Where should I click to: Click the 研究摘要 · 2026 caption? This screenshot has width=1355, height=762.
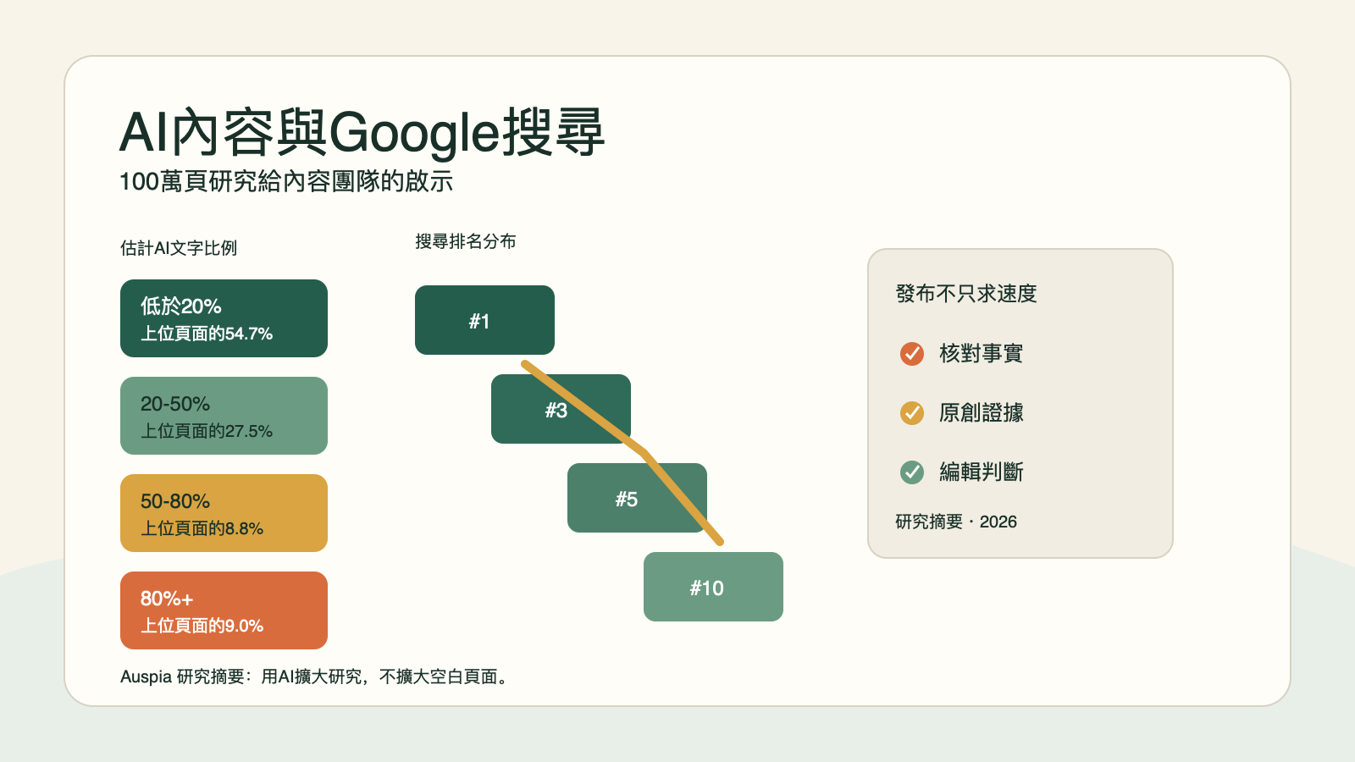click(x=956, y=522)
